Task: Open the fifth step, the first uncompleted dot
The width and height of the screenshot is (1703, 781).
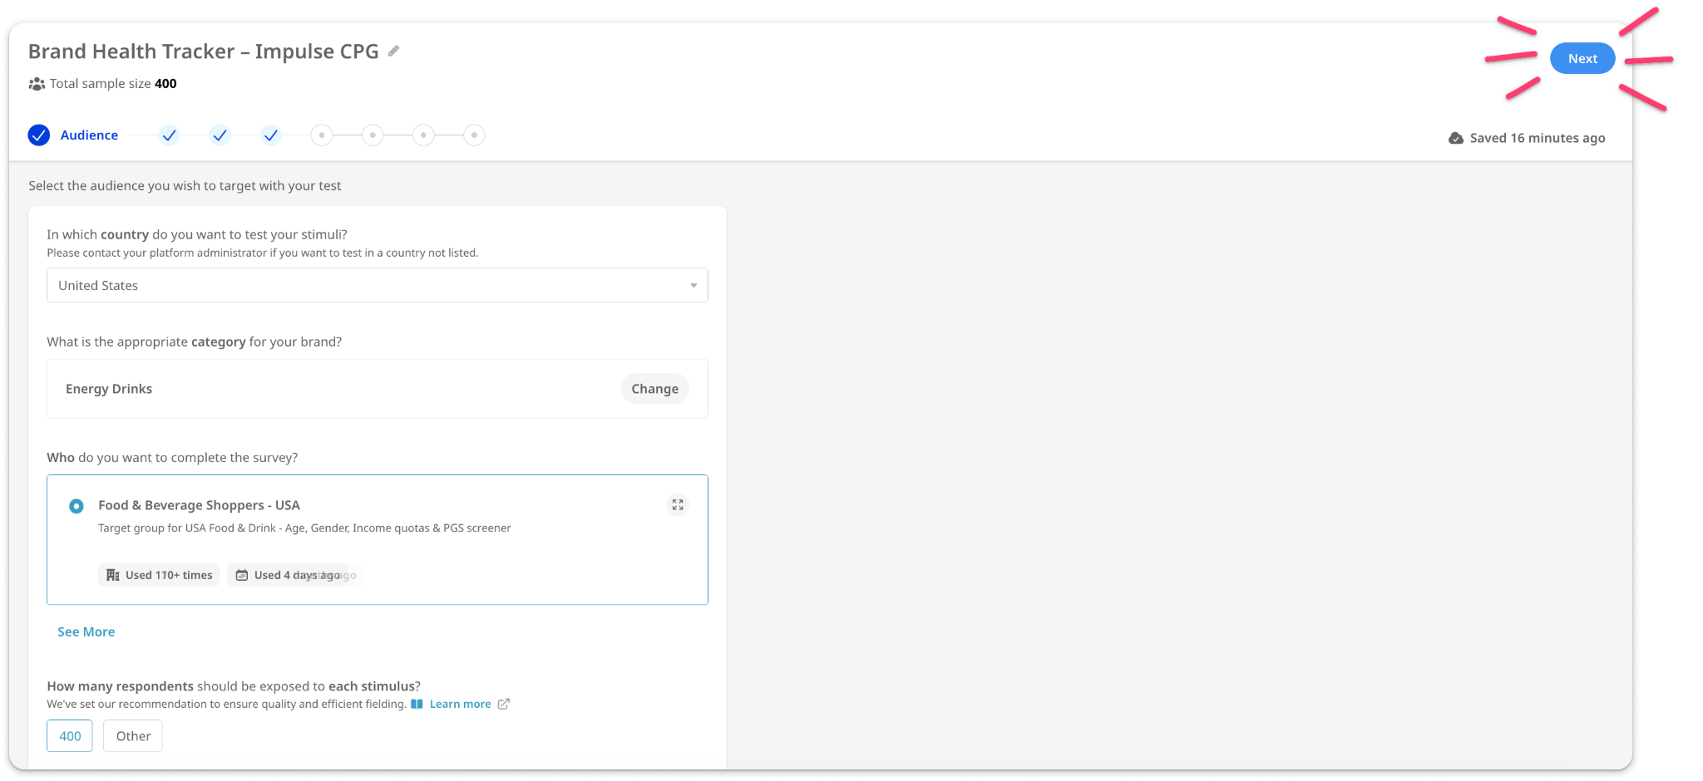Action: 322,135
